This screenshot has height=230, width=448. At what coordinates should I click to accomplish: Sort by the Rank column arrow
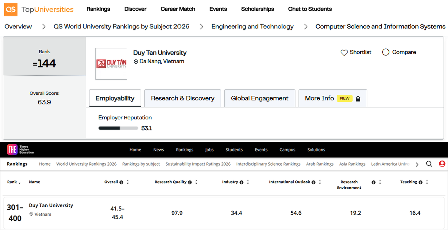coord(20,183)
